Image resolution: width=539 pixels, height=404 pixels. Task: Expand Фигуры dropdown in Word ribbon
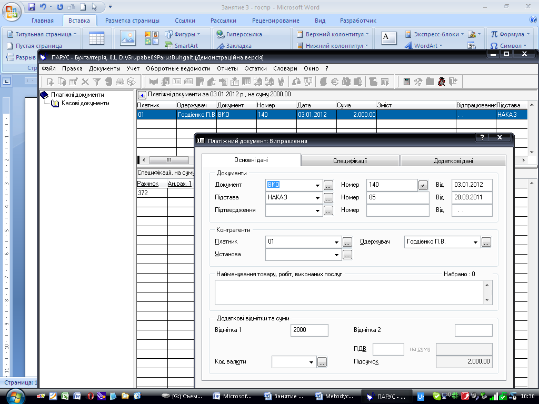tap(198, 34)
